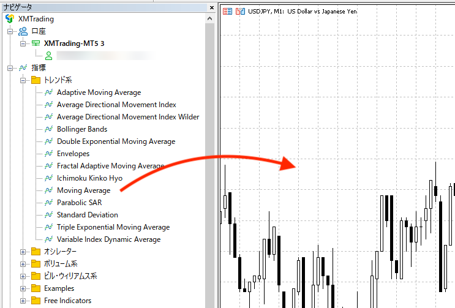Click the Adaptive Moving Average indicator icon
Viewport: 455px width, 308px height.
tap(48, 92)
